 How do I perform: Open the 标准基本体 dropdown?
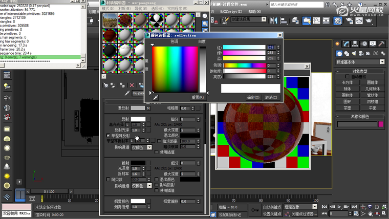click(x=360, y=62)
